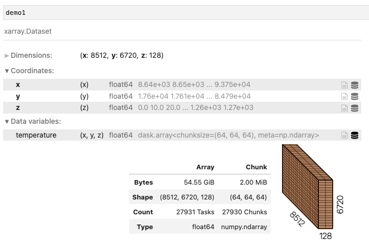Show attributes for temperature variable

click(344, 135)
